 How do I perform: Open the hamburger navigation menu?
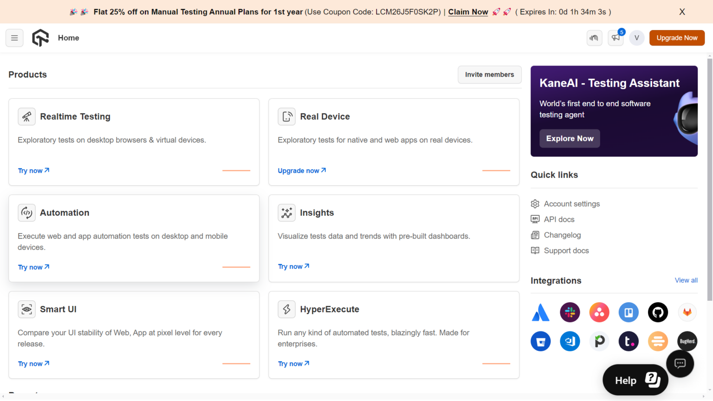14,38
